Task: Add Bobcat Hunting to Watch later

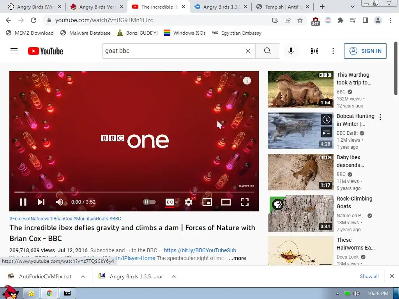Action: click(x=327, y=120)
